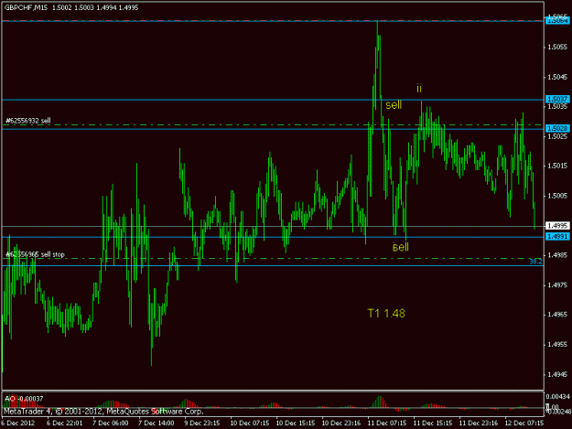
Task: Click the 1.4991 price level tag
Action: pos(557,237)
